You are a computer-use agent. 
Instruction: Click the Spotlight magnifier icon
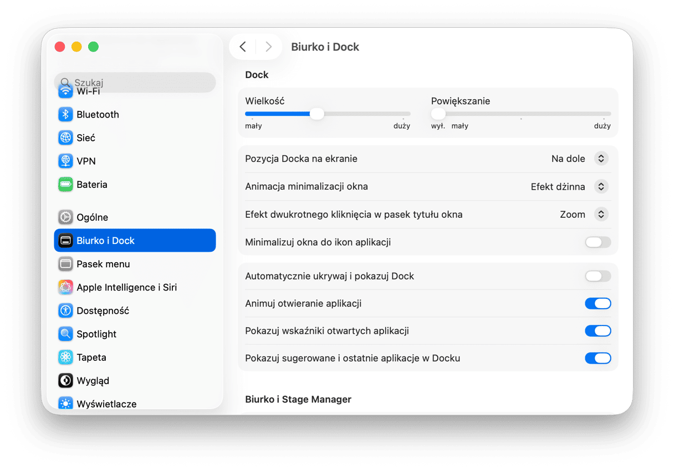(66, 334)
